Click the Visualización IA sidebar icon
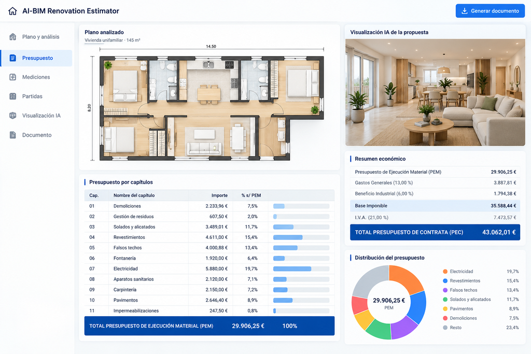The width and height of the screenshot is (531, 354). tap(13, 116)
